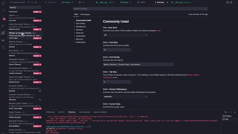Viewport: 238px width, 134px height.
Task: Select the zsh terminal instance
Action: [226, 119]
